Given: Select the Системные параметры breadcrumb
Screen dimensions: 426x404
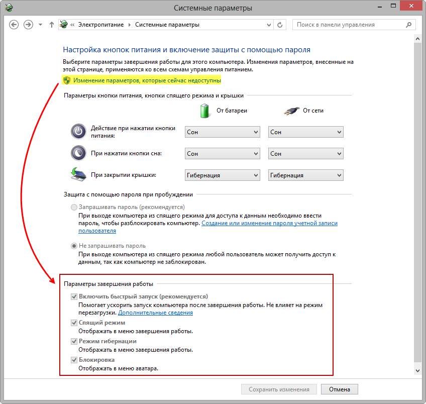Looking at the screenshot, I should (x=167, y=25).
